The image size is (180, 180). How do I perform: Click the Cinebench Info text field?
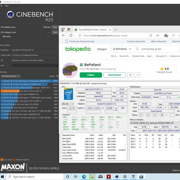[x=35, y=65]
